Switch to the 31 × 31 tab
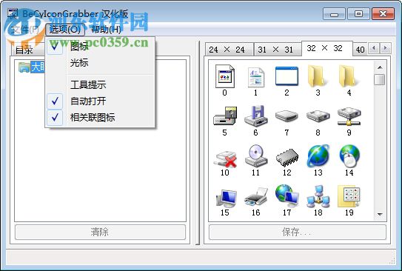 pyautogui.click(x=278, y=50)
